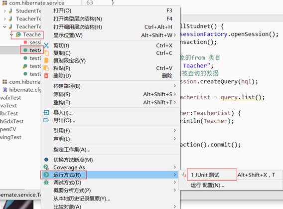Choose 打开类型层次结构(N) menu item
This screenshot has height=209, width=283.
pyautogui.click(x=78, y=19)
